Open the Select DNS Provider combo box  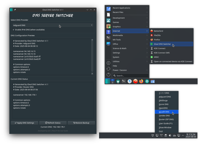[53, 25]
